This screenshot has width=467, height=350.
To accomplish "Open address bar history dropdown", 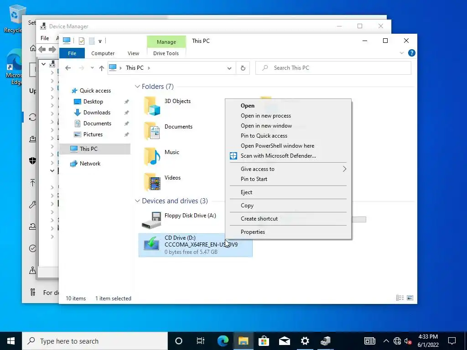I will (x=229, y=68).
